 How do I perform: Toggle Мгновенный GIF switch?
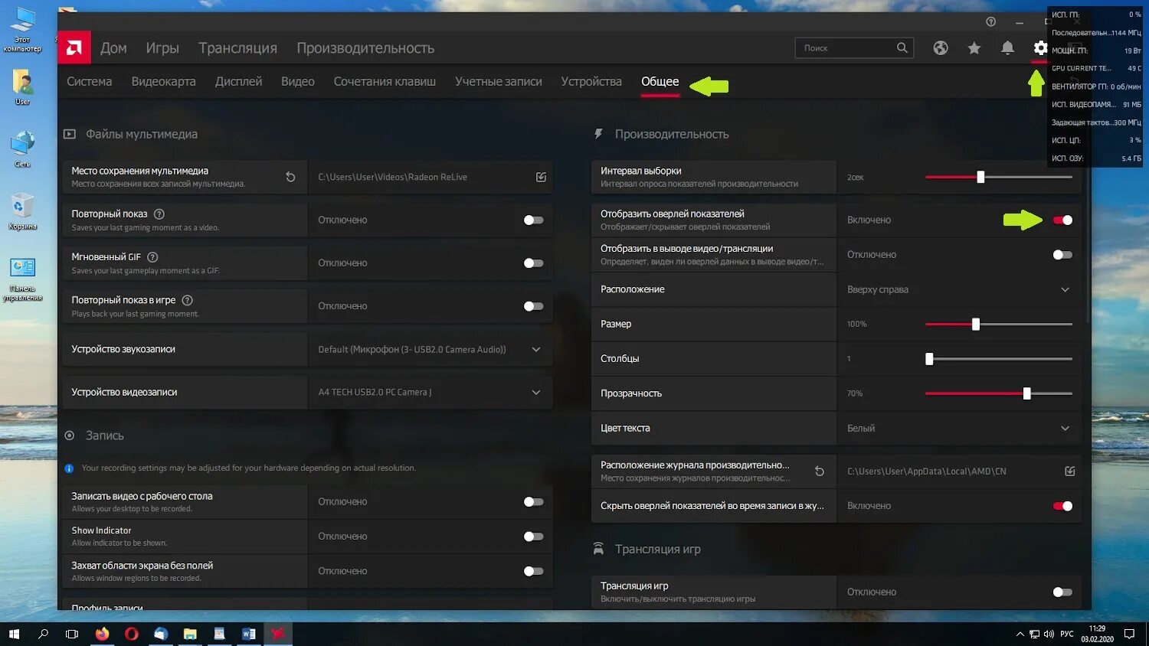pyautogui.click(x=534, y=263)
